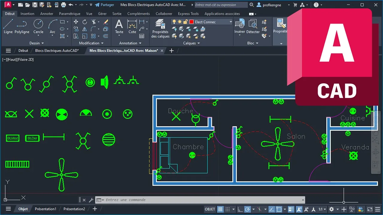
Task: Select the hatch (Hachures) tool
Action: pyautogui.click(x=62, y=36)
